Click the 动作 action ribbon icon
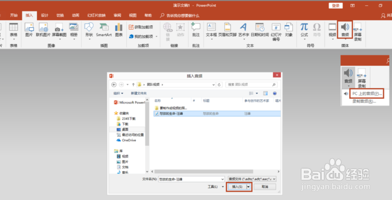 (180, 30)
